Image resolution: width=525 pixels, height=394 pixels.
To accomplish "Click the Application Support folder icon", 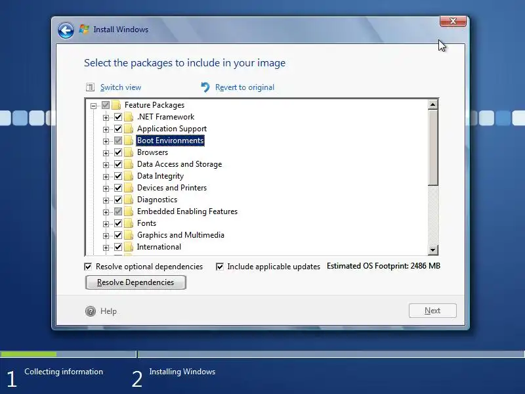I will 129,129.
